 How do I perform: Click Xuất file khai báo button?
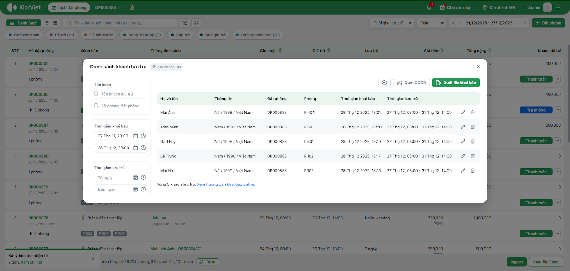(x=456, y=83)
